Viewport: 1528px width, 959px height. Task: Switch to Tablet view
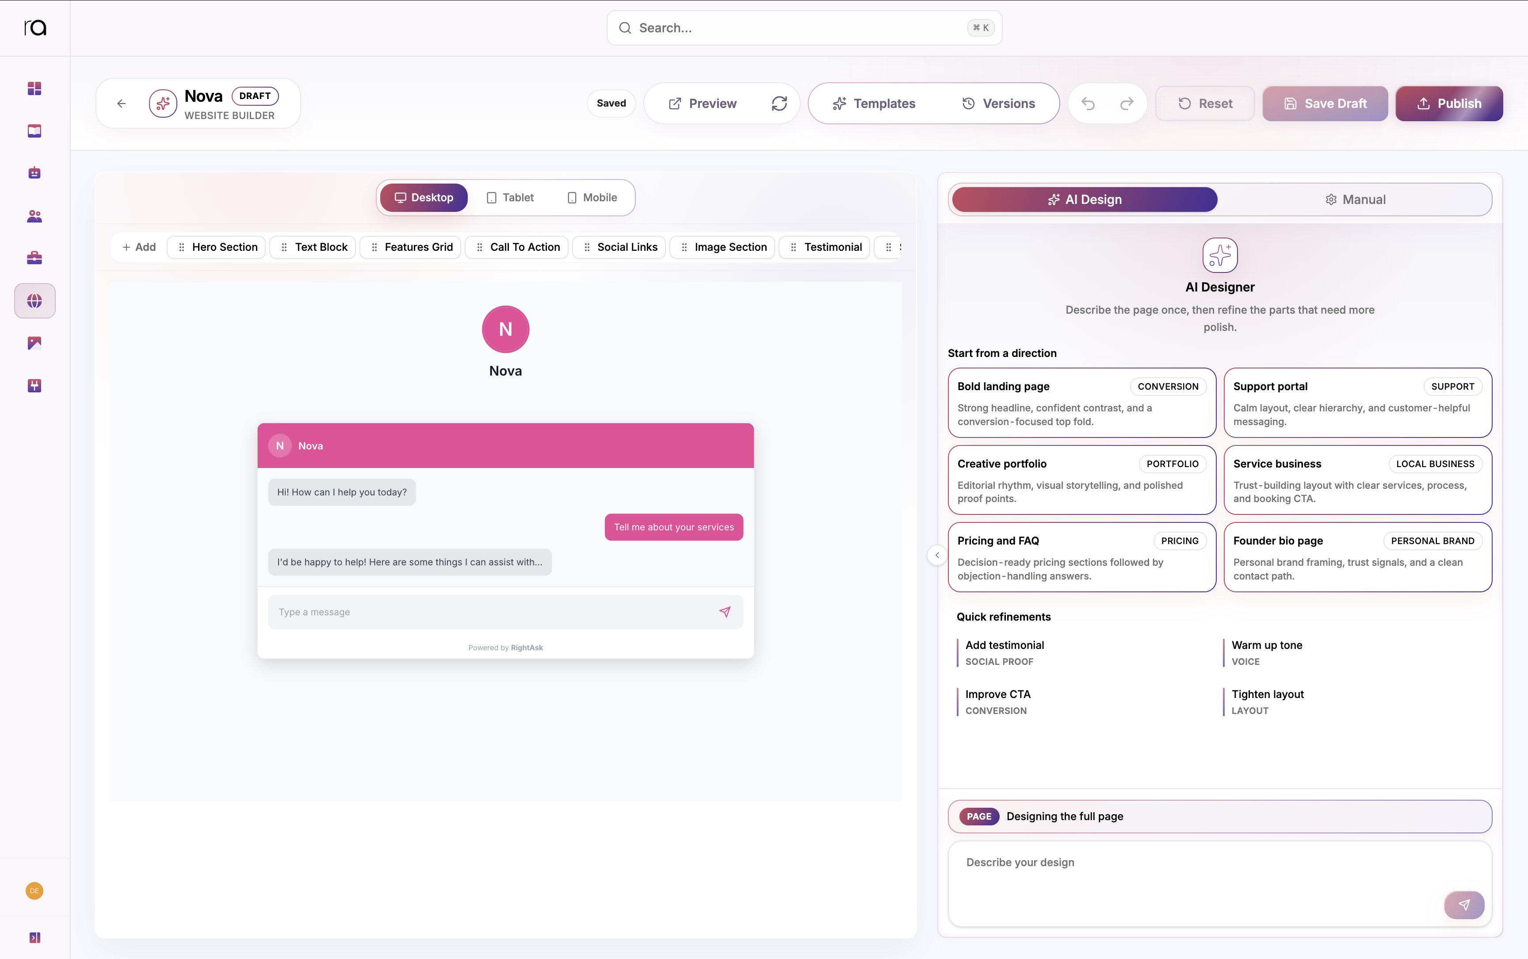510,197
